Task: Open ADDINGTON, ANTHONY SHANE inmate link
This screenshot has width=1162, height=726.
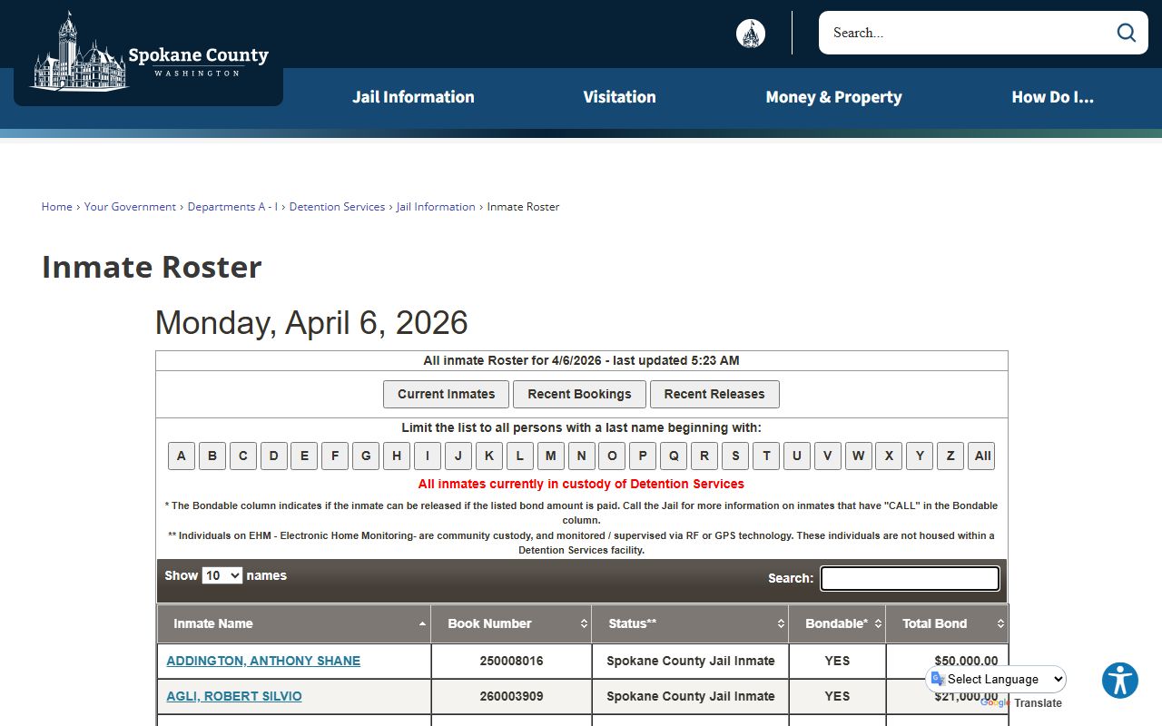Action: pyautogui.click(x=263, y=661)
